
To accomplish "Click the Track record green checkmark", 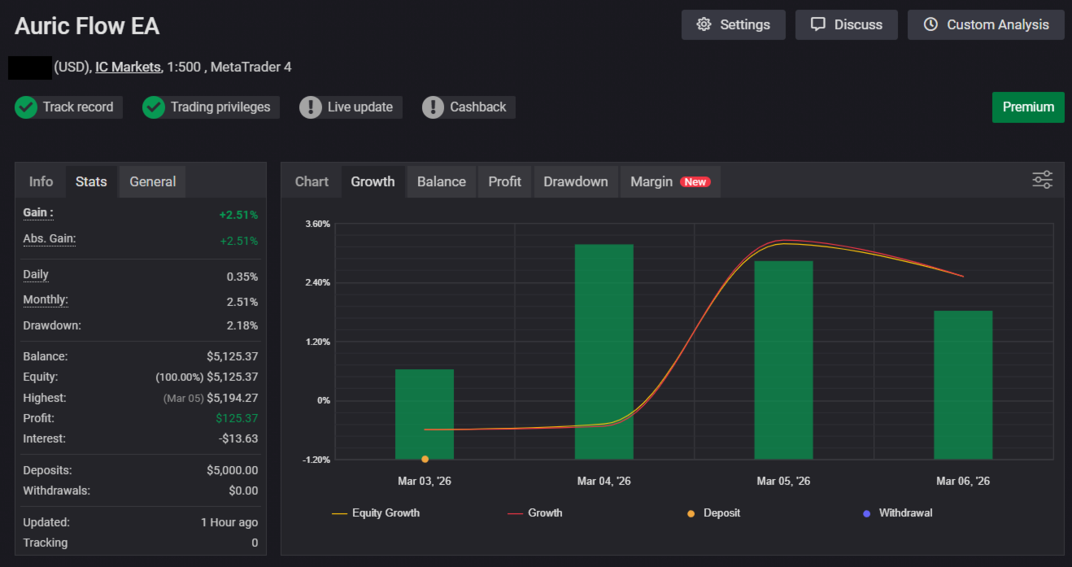I will 26,107.
